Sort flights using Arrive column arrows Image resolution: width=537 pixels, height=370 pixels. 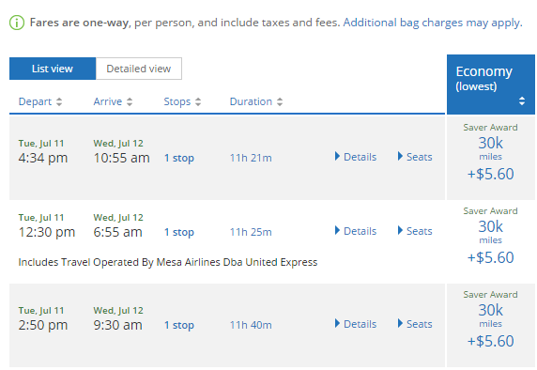(130, 101)
